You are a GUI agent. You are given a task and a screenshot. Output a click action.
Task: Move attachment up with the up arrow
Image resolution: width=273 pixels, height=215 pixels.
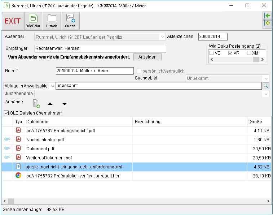(x=50, y=104)
